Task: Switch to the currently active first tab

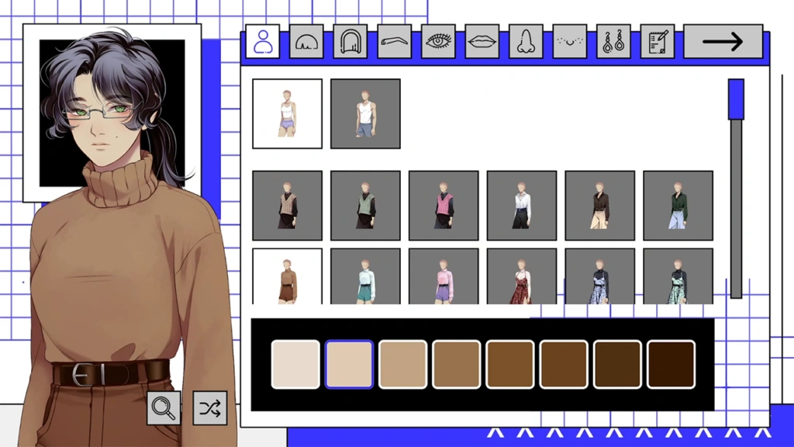Action: 264,43
